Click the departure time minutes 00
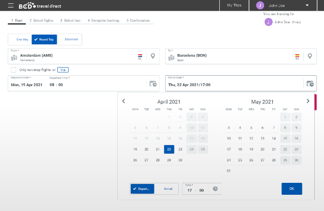The height and width of the screenshot is (211, 324). [60, 85]
